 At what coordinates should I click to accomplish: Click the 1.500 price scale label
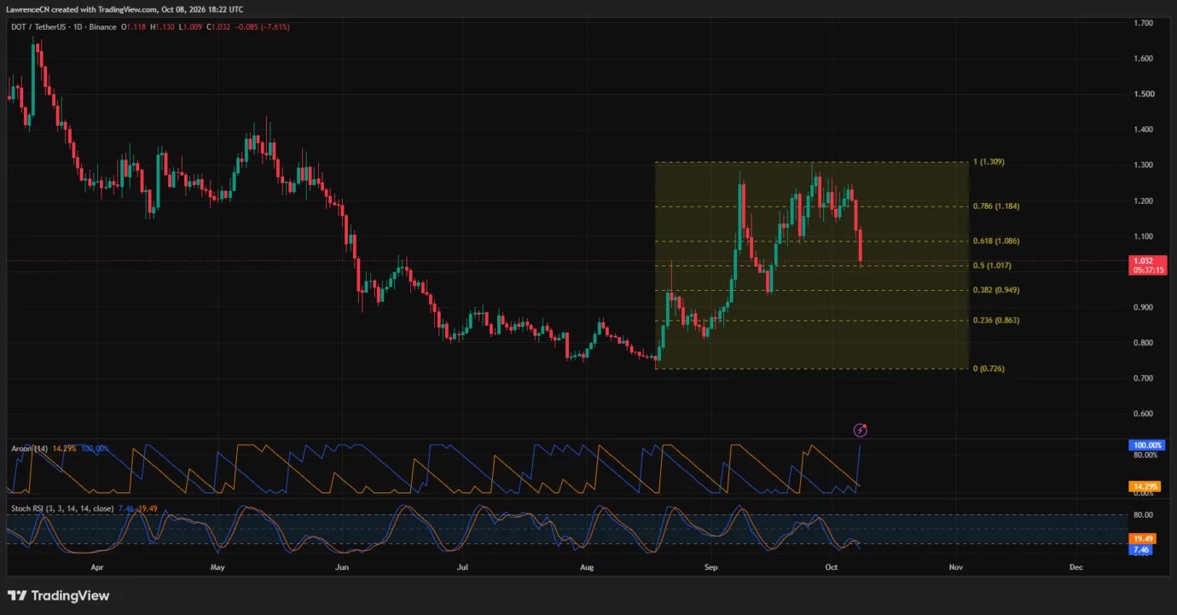(1144, 94)
